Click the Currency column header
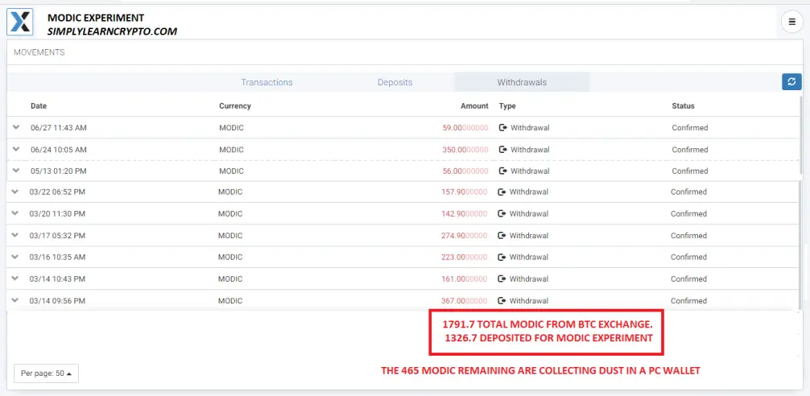The image size is (810, 396). tap(235, 105)
